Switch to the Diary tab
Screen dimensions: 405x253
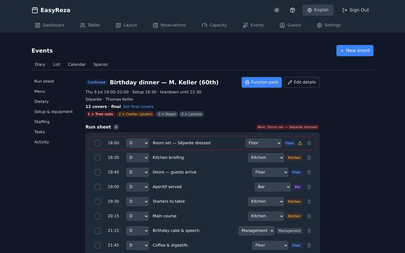click(40, 65)
